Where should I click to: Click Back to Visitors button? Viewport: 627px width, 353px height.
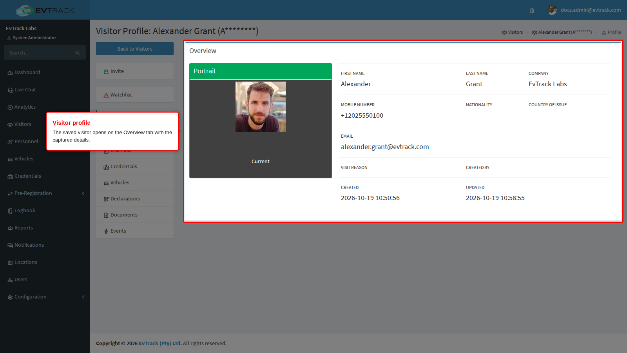click(135, 49)
